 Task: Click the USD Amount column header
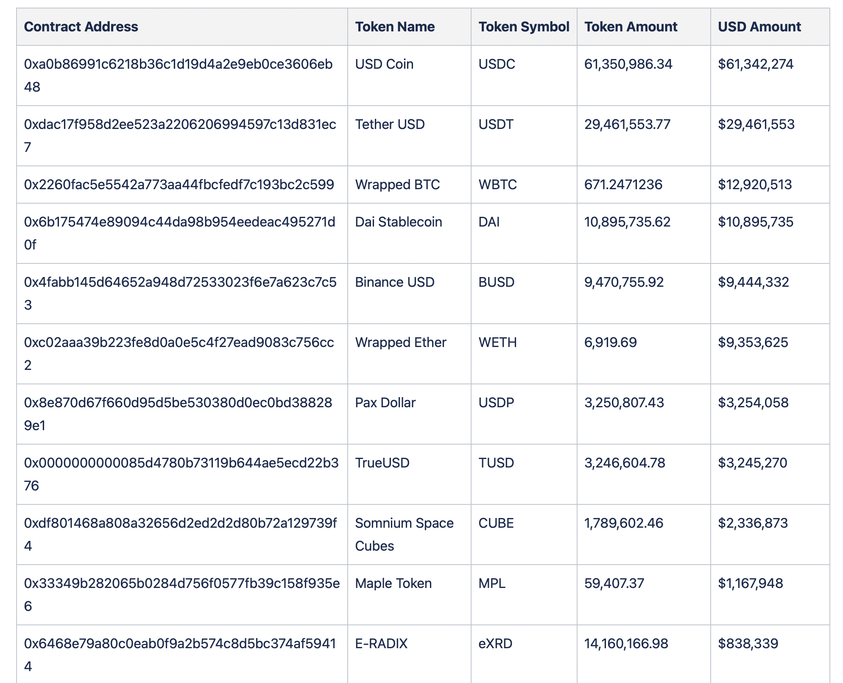point(759,27)
